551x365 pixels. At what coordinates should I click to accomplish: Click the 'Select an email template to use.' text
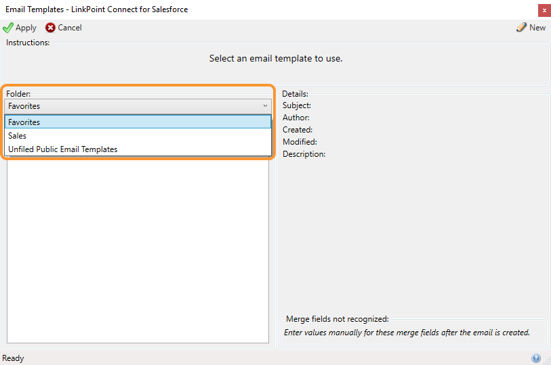pos(276,58)
